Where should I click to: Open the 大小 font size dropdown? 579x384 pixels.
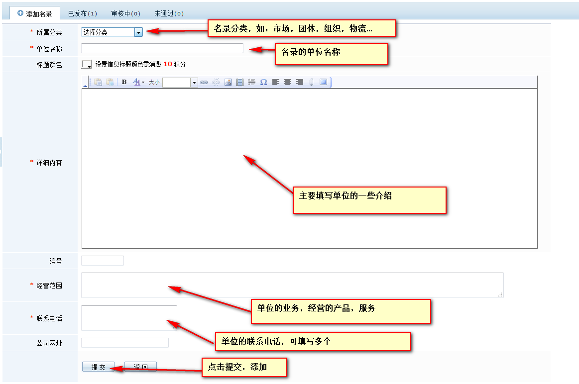[x=194, y=83]
